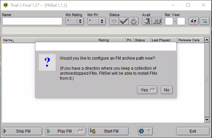Click the Min Rating up/down arrows

[x=80, y=21]
